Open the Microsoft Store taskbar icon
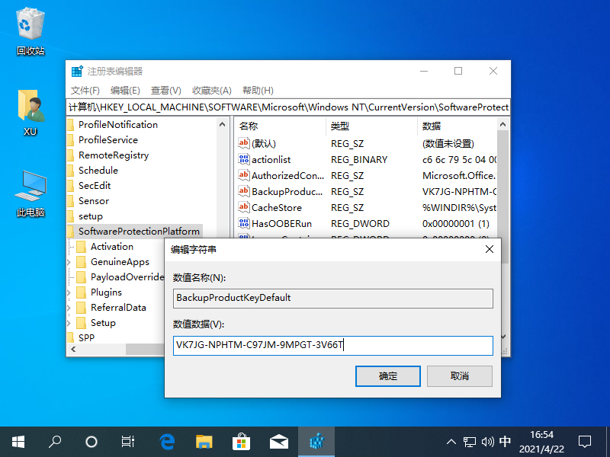 [241, 441]
